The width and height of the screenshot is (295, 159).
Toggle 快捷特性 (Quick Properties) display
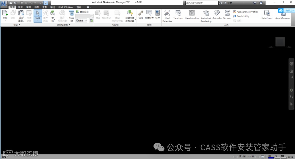(x=149, y=15)
